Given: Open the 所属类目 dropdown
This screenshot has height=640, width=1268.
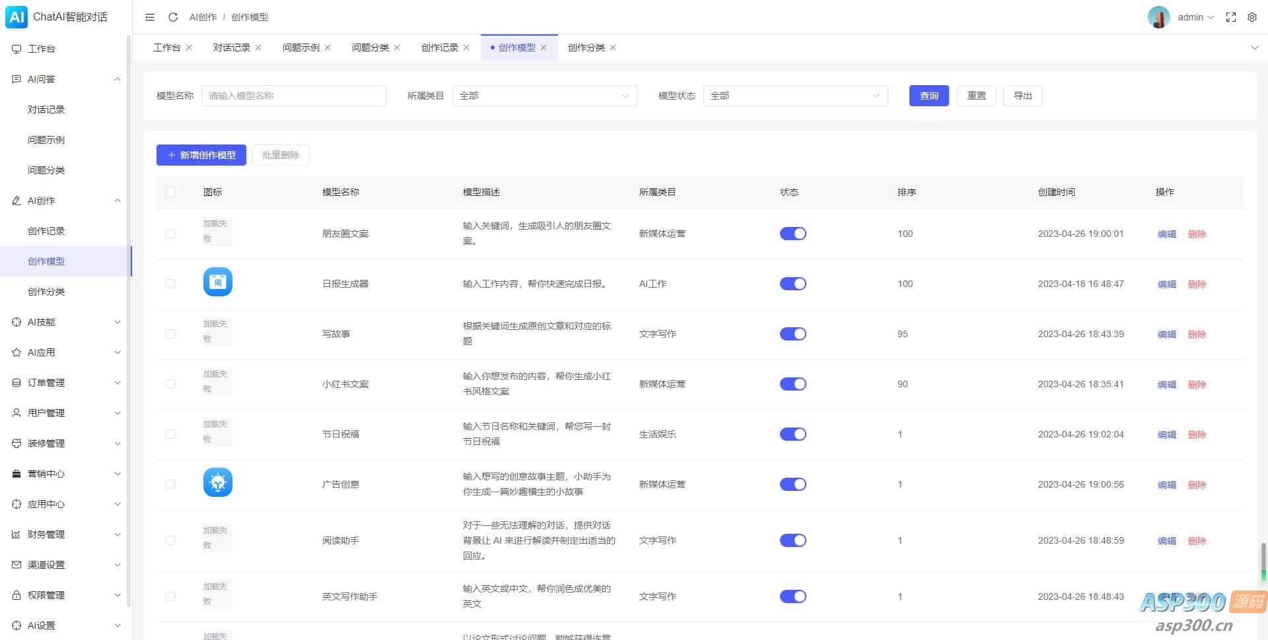Looking at the screenshot, I should coord(544,96).
